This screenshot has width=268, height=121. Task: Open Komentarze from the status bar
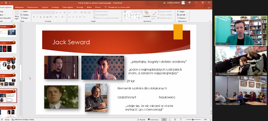[x=153, y=119]
